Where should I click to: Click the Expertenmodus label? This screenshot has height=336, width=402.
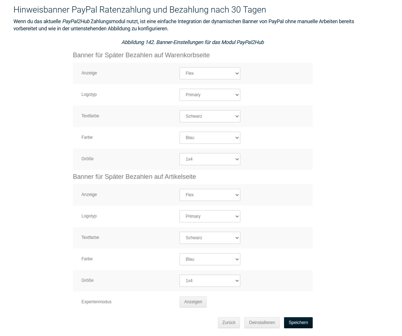pyautogui.click(x=96, y=302)
